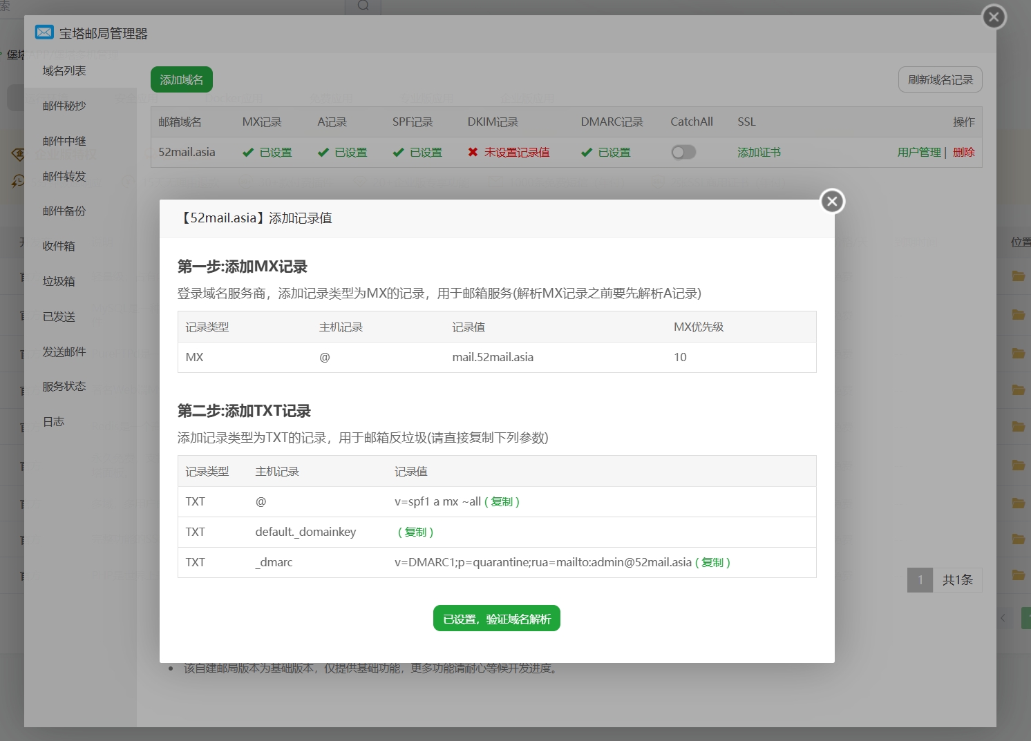This screenshot has width=1031, height=741.
Task: Switch to 垃圾箱 in the sidebar
Action: (x=63, y=281)
